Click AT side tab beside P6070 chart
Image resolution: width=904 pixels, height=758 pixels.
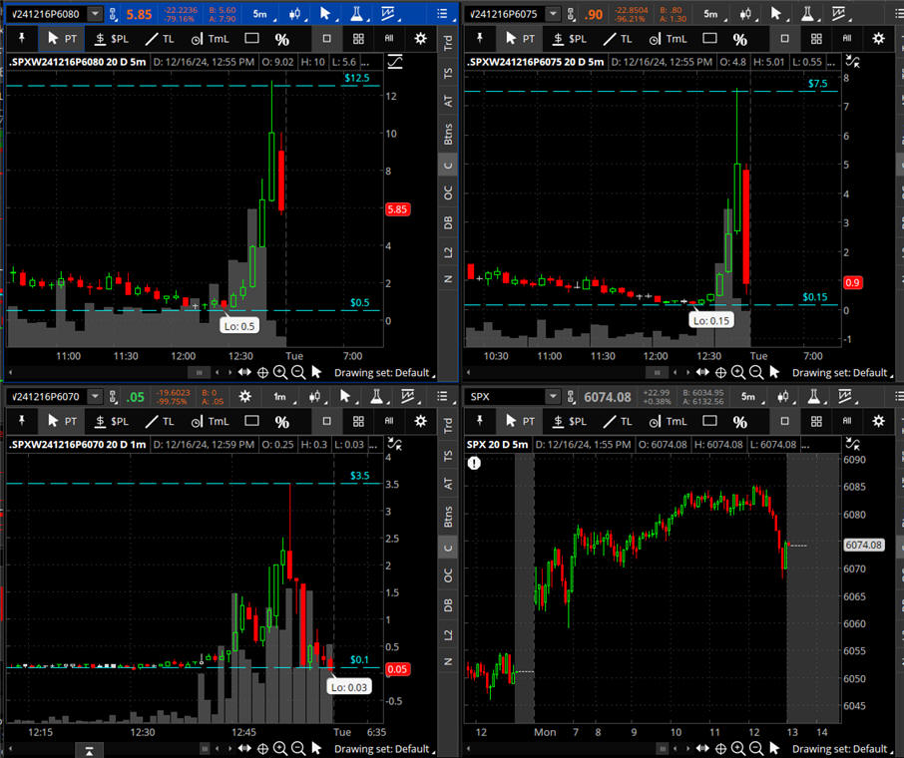coord(448,484)
